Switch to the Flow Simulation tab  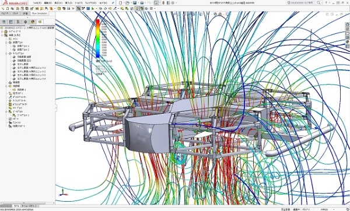(x=40, y=13)
